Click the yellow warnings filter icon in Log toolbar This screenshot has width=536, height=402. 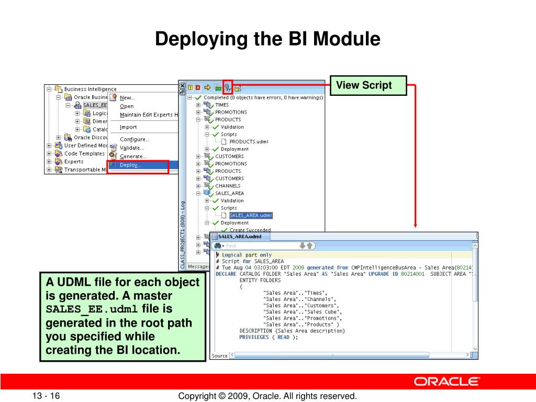(191, 88)
